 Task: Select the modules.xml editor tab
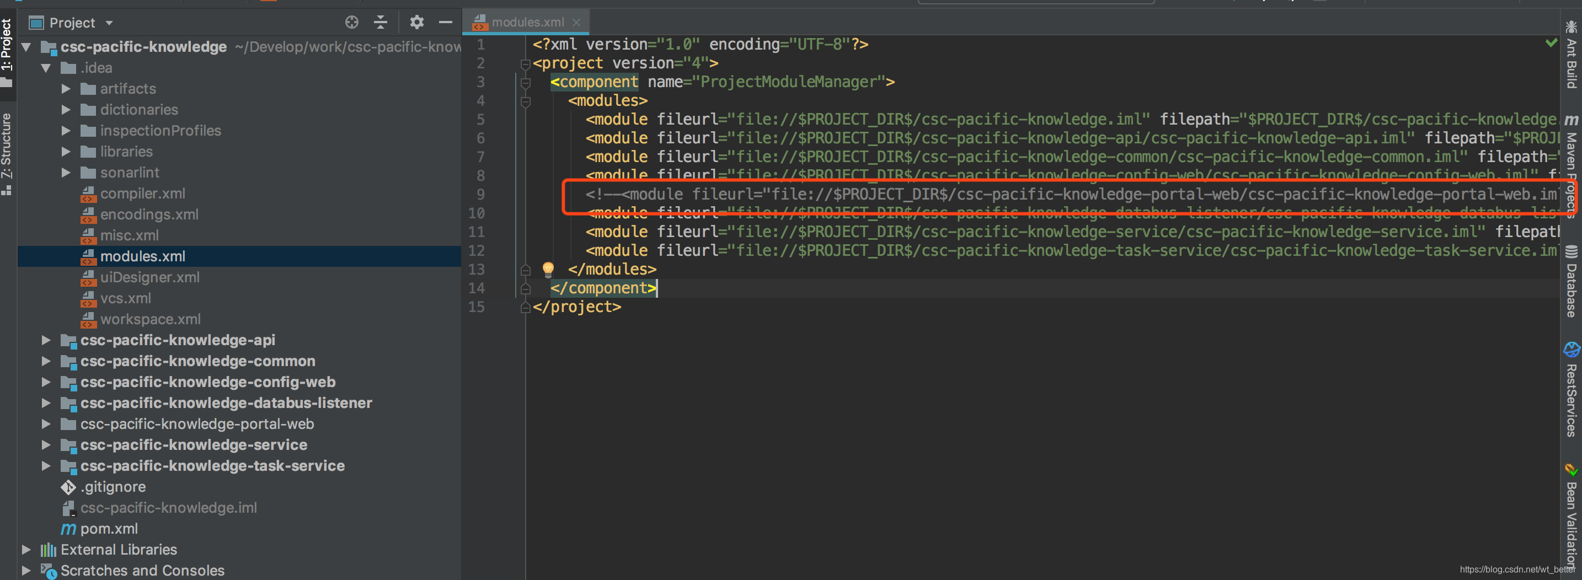point(526,23)
